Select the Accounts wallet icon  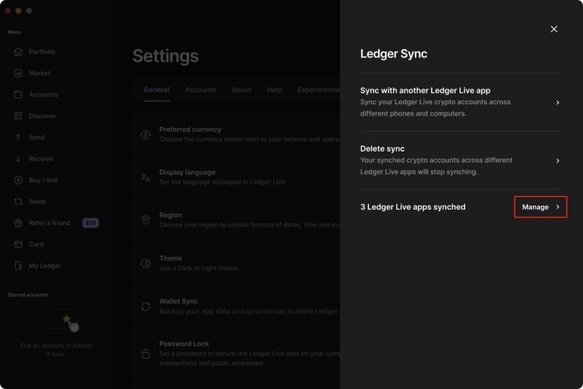(x=18, y=95)
